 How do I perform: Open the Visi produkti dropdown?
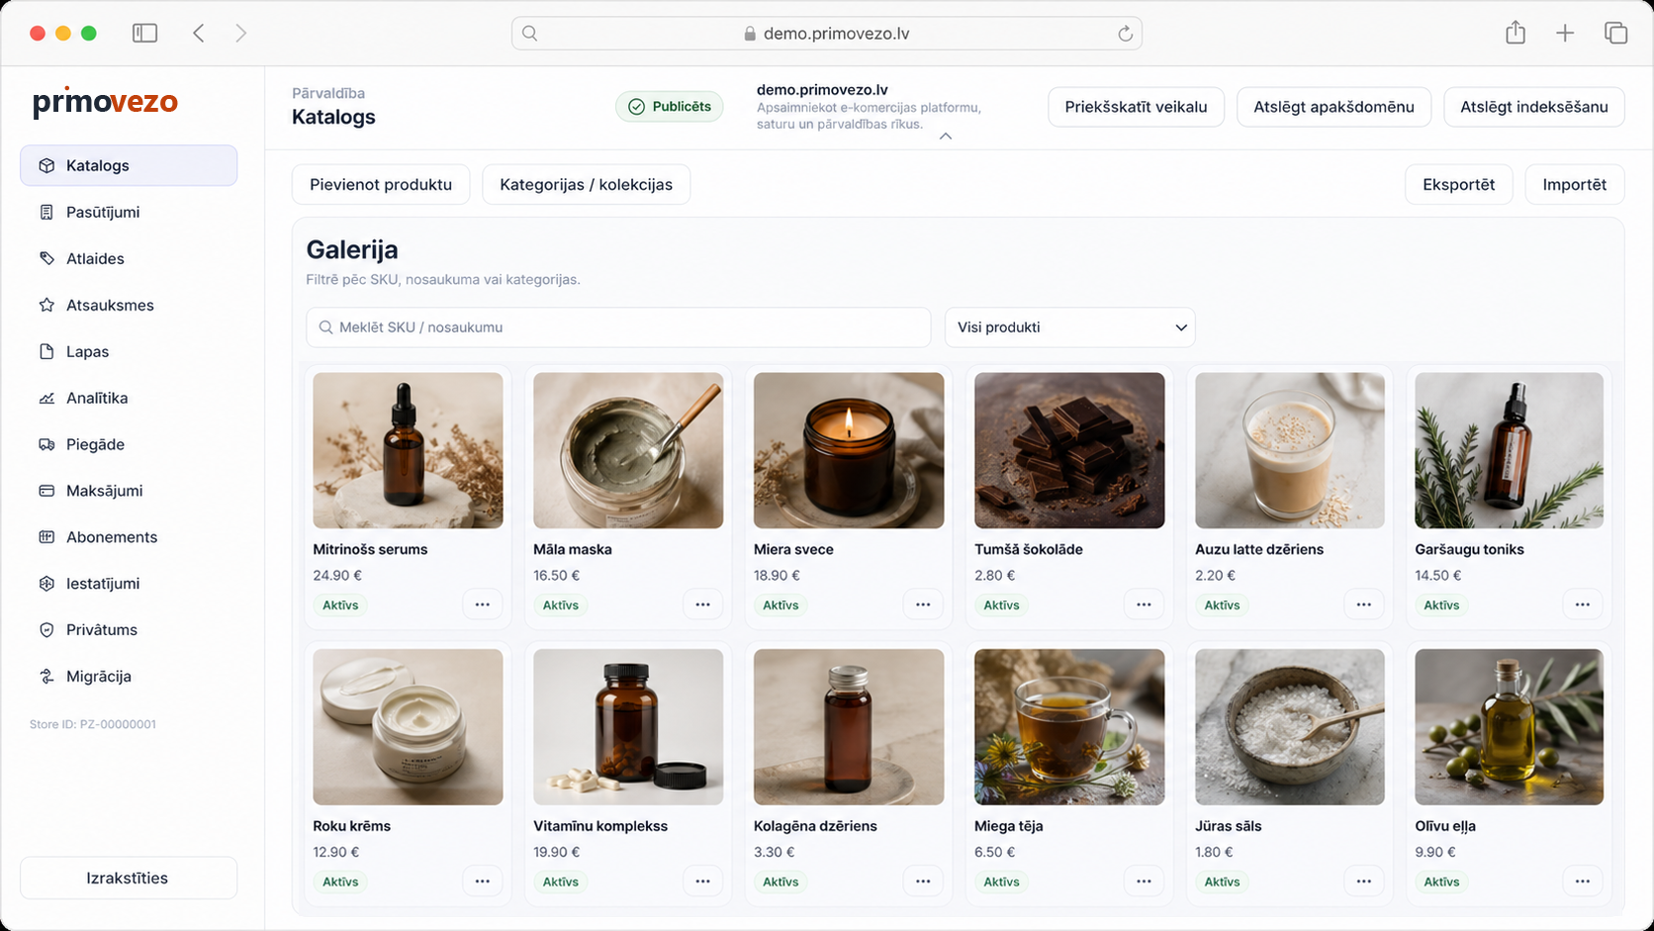click(x=1070, y=327)
